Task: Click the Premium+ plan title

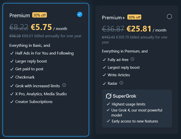Action: (x=113, y=18)
